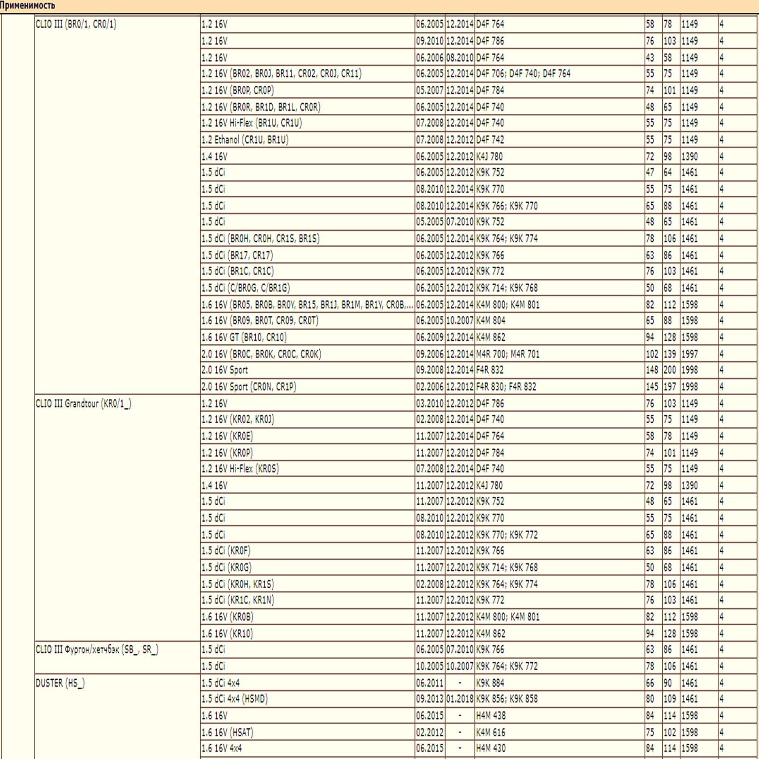Image resolution: width=759 pixels, height=759 pixels.
Task: Click the "F4R 830; F4R 832" engine codes
Action: click(506, 387)
